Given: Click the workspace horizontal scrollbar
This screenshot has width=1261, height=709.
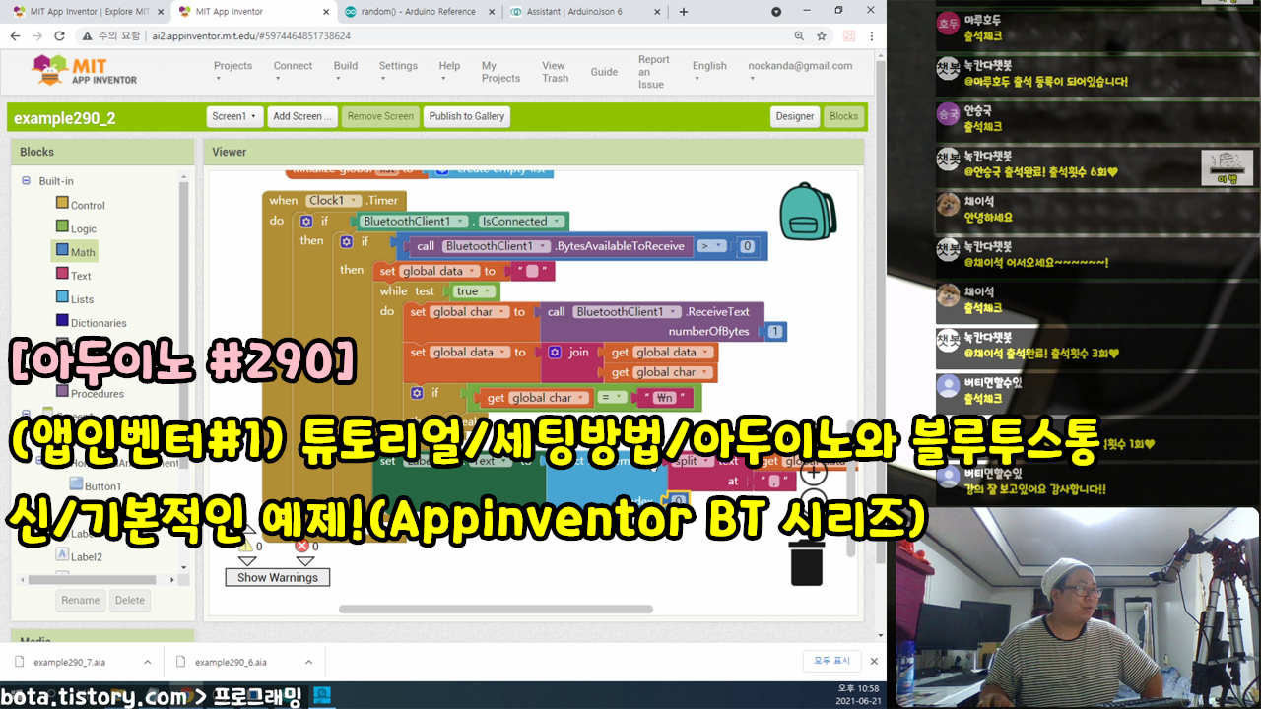Looking at the screenshot, I should pyautogui.click(x=496, y=609).
